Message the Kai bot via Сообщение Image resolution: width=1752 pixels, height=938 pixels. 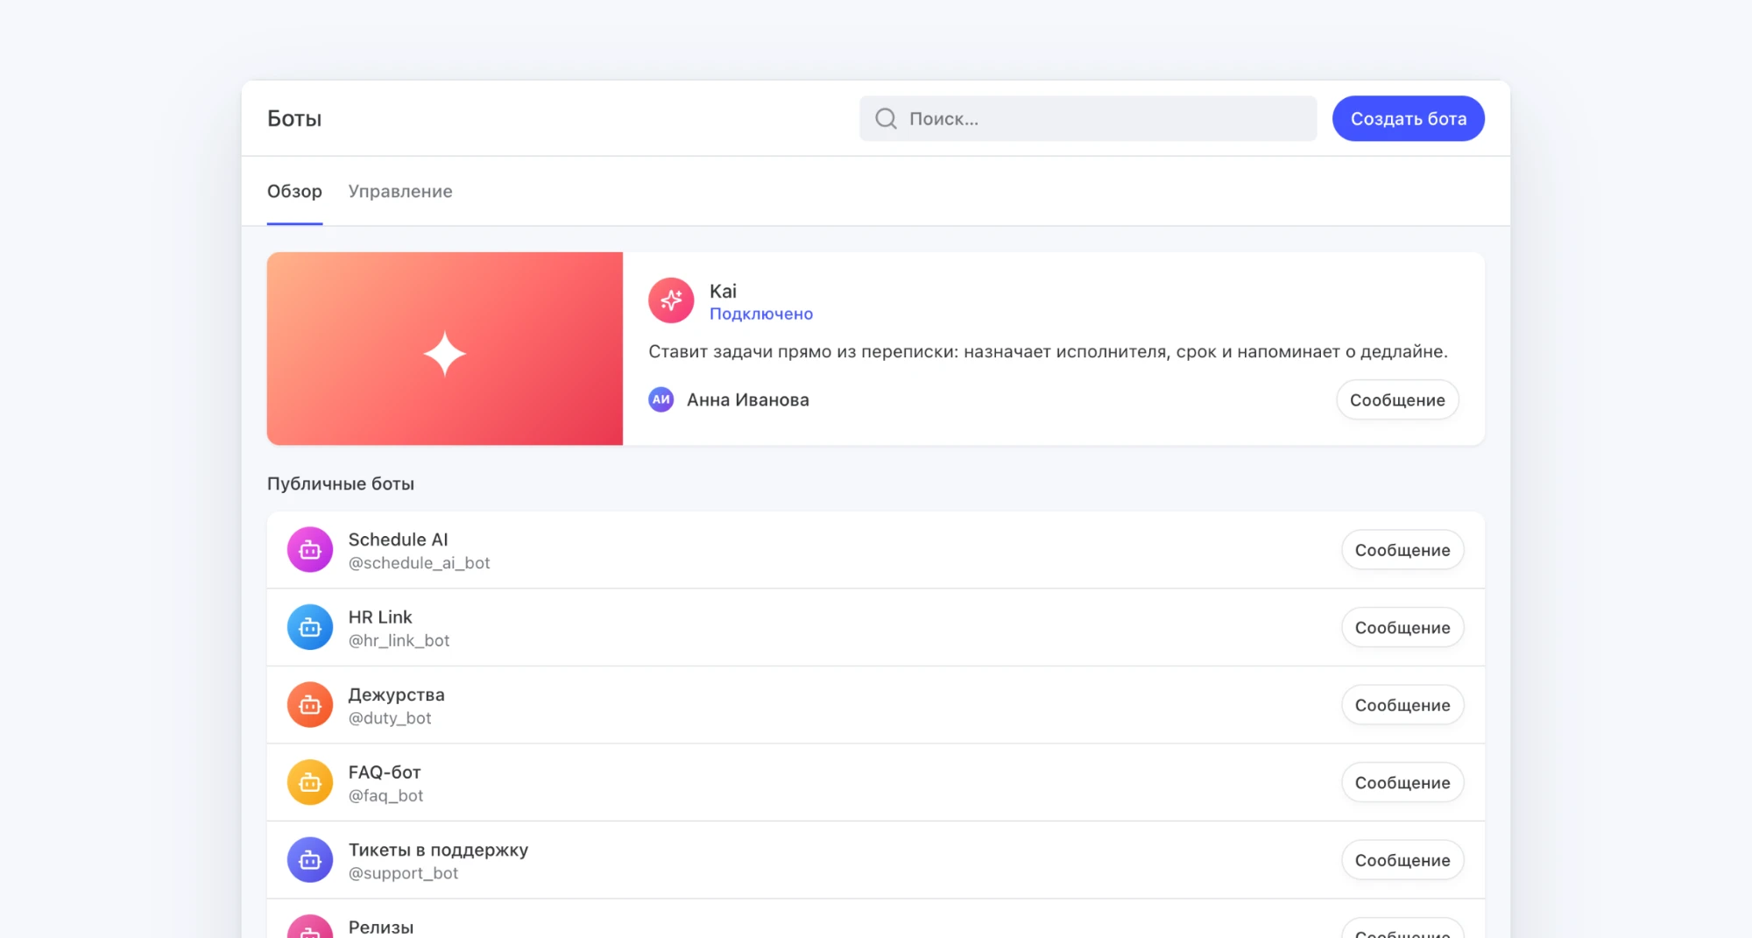coord(1397,399)
